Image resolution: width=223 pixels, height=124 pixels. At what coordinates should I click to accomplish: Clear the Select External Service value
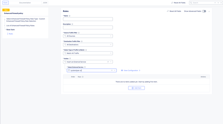point(112,70)
